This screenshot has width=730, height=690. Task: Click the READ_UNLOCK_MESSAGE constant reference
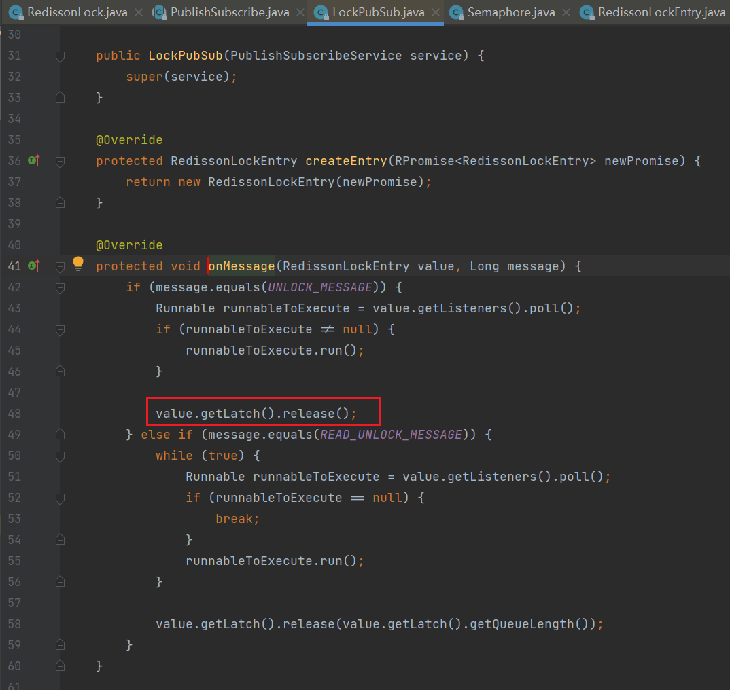(x=392, y=435)
